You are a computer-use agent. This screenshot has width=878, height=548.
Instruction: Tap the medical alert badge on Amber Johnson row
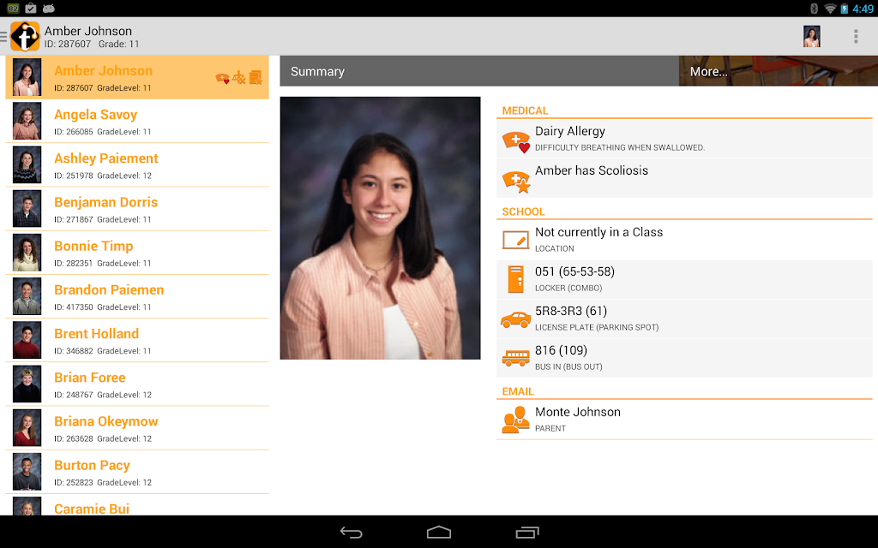pos(222,78)
